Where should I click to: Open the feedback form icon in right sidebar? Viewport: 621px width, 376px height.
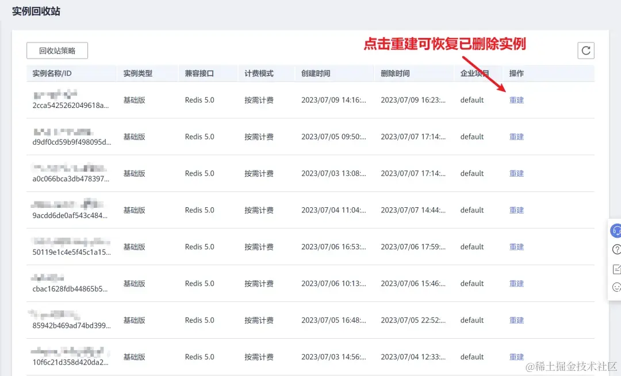pos(615,268)
